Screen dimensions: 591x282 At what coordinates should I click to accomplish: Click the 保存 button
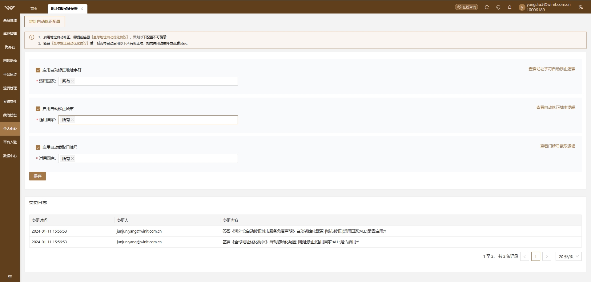pyautogui.click(x=38, y=176)
